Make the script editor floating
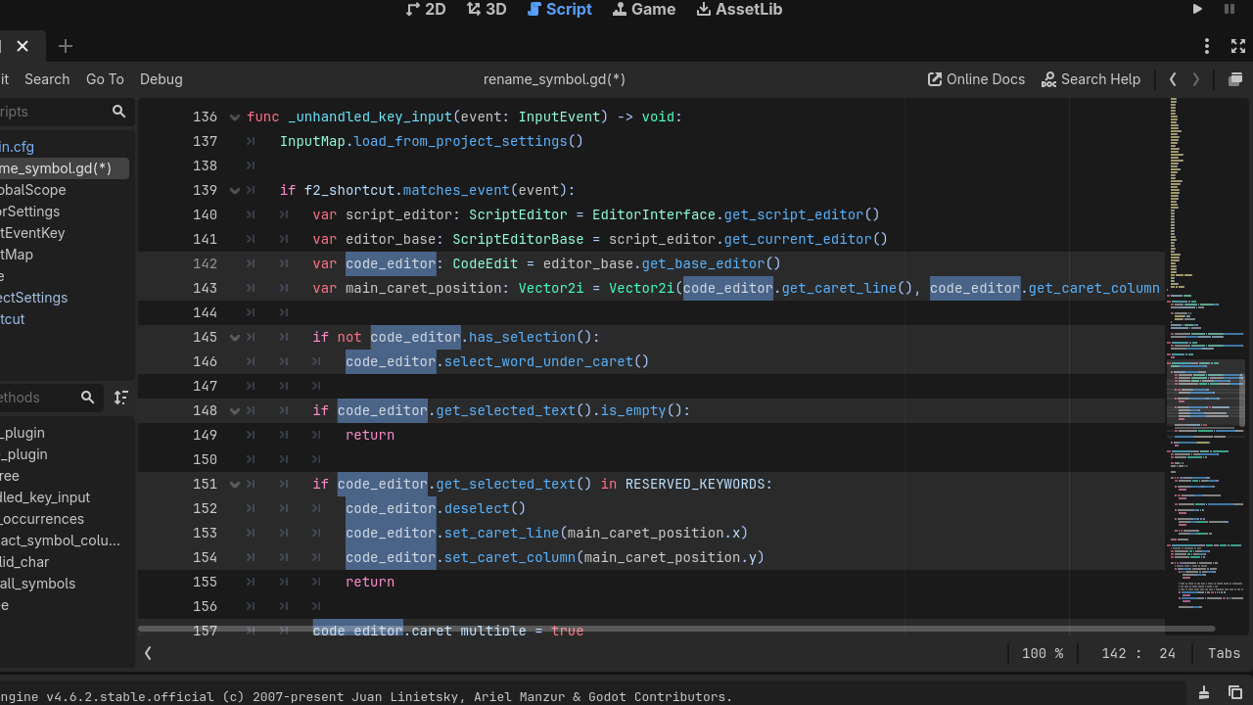Screen dimensions: 1253x705 1235,79
